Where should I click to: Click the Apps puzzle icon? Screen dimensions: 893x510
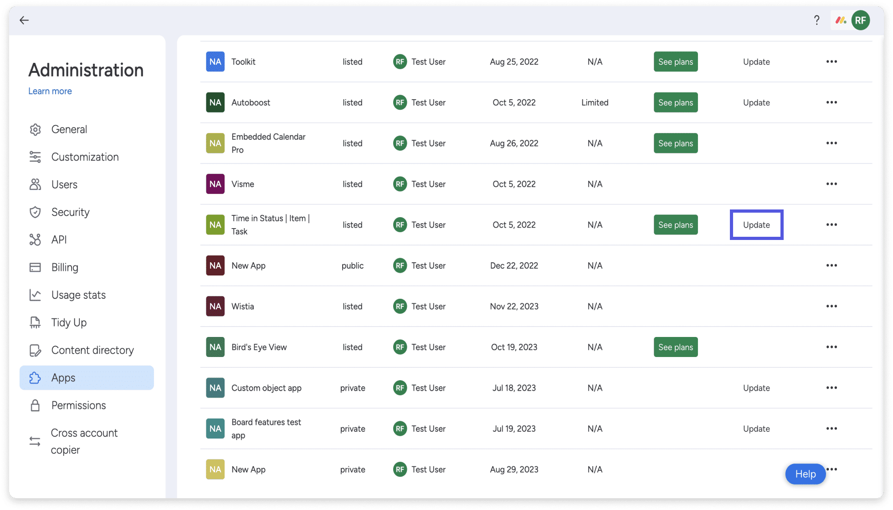point(36,378)
